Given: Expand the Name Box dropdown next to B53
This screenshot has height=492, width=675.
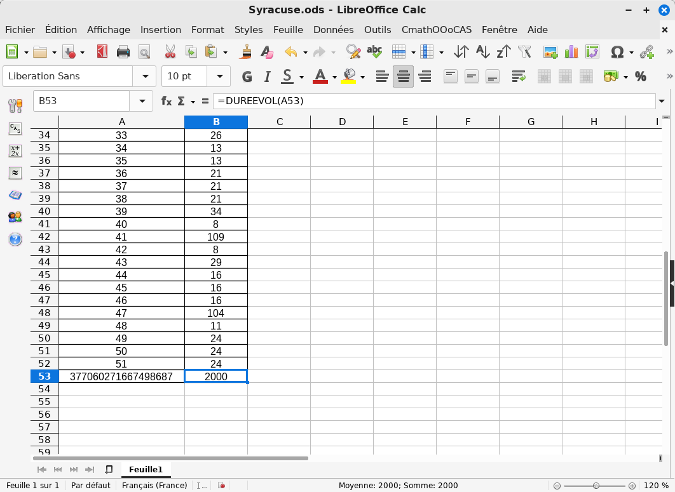Looking at the screenshot, I should (141, 101).
